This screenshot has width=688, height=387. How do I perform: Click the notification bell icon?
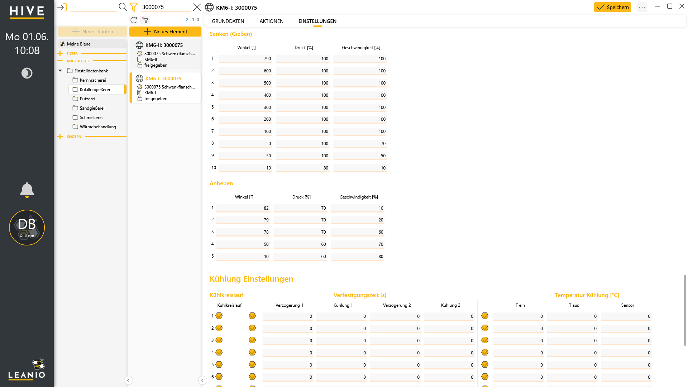tap(27, 190)
